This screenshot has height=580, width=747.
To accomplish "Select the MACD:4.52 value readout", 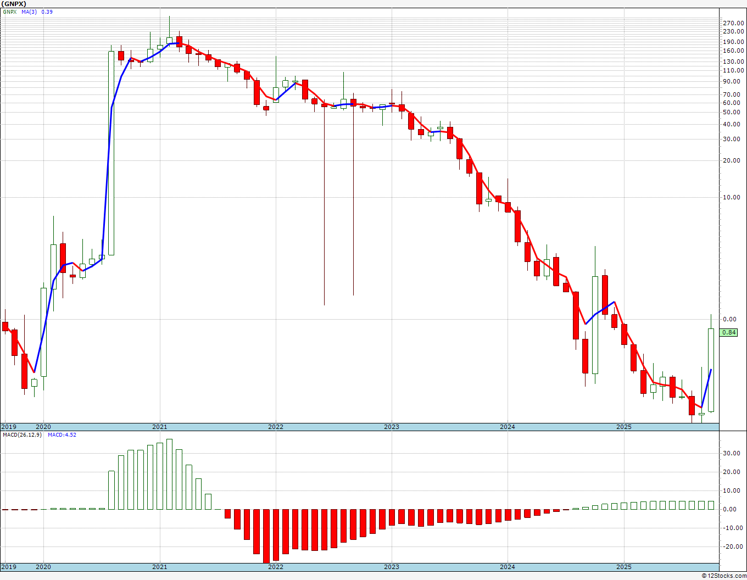I will click(62, 435).
